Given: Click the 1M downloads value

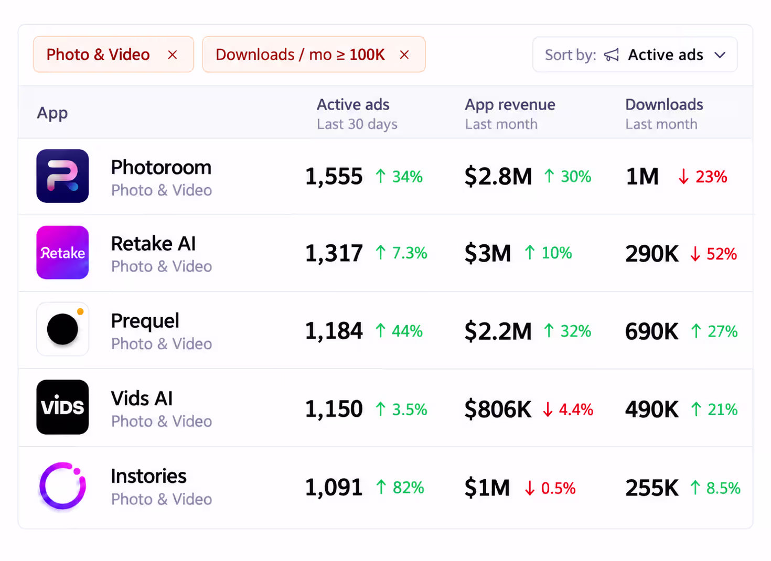Looking at the screenshot, I should click(642, 177).
